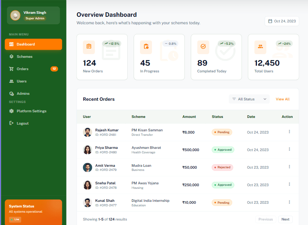Screen dimensions: 308x225
Task: Click the New Orders clipboard icon
Action: pyautogui.click(x=89, y=47)
